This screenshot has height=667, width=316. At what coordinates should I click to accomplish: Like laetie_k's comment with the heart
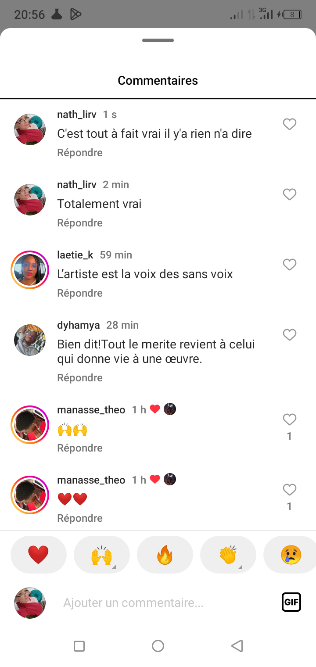coord(289,265)
